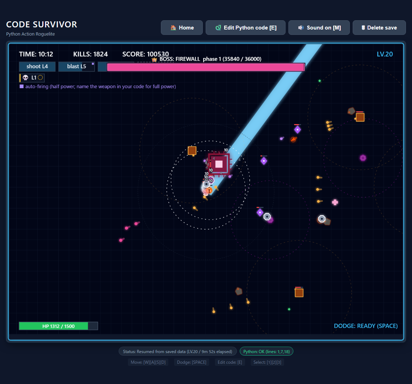Click the Delete save button
The height and width of the screenshot is (384, 412).
[x=379, y=28]
